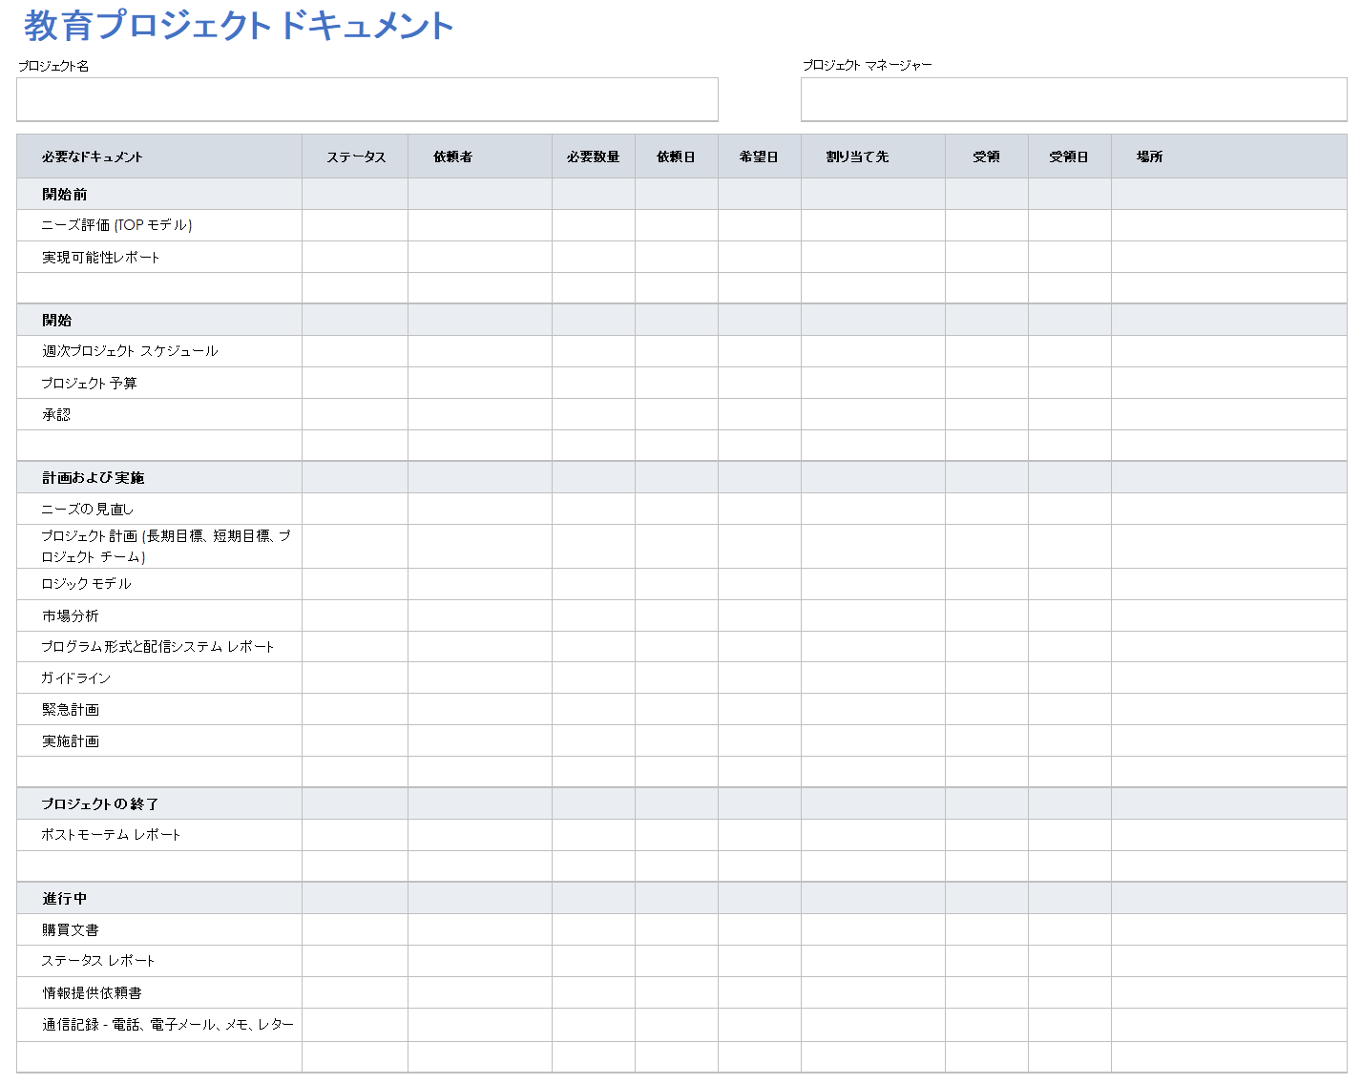The image size is (1361, 1084).
Task: Click the 割り当て先 cell for ガイドライン row
Action: coord(873,677)
